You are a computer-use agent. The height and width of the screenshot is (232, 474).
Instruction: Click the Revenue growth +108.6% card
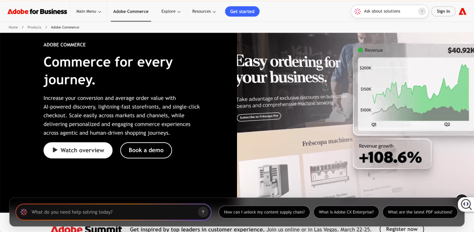tap(392, 154)
